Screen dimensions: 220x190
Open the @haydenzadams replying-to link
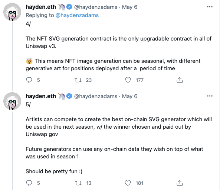(77, 15)
